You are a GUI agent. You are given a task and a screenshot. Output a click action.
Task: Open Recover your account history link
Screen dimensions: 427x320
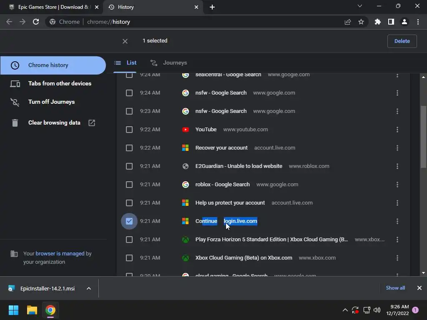(221, 148)
